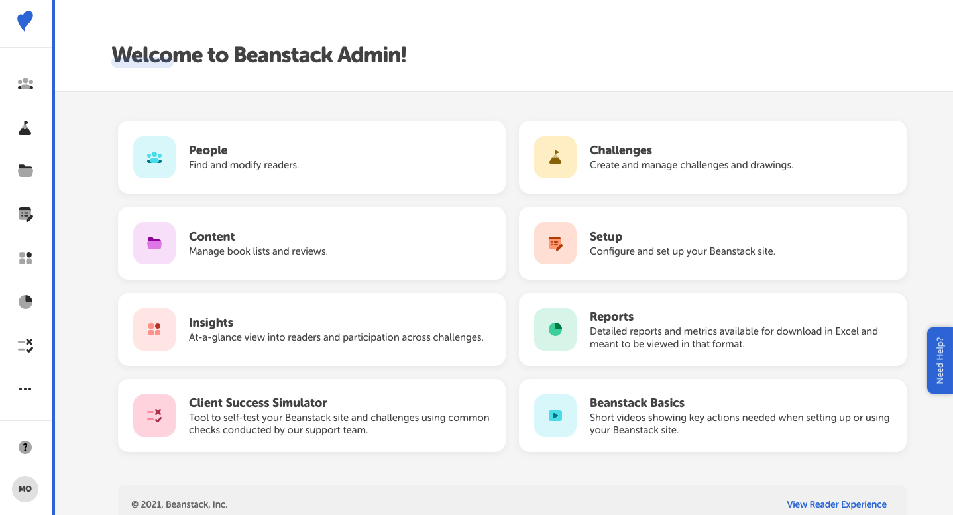This screenshot has width=953, height=515.
Task: Open the MO user avatar menu
Action: [x=25, y=489]
